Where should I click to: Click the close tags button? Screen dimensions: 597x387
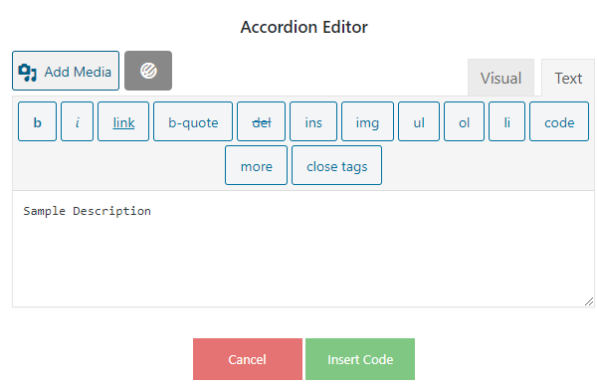(337, 165)
